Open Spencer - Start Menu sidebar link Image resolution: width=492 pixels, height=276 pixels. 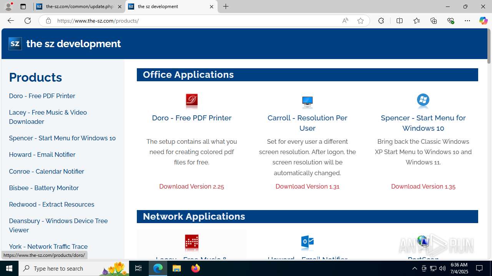[62, 138]
